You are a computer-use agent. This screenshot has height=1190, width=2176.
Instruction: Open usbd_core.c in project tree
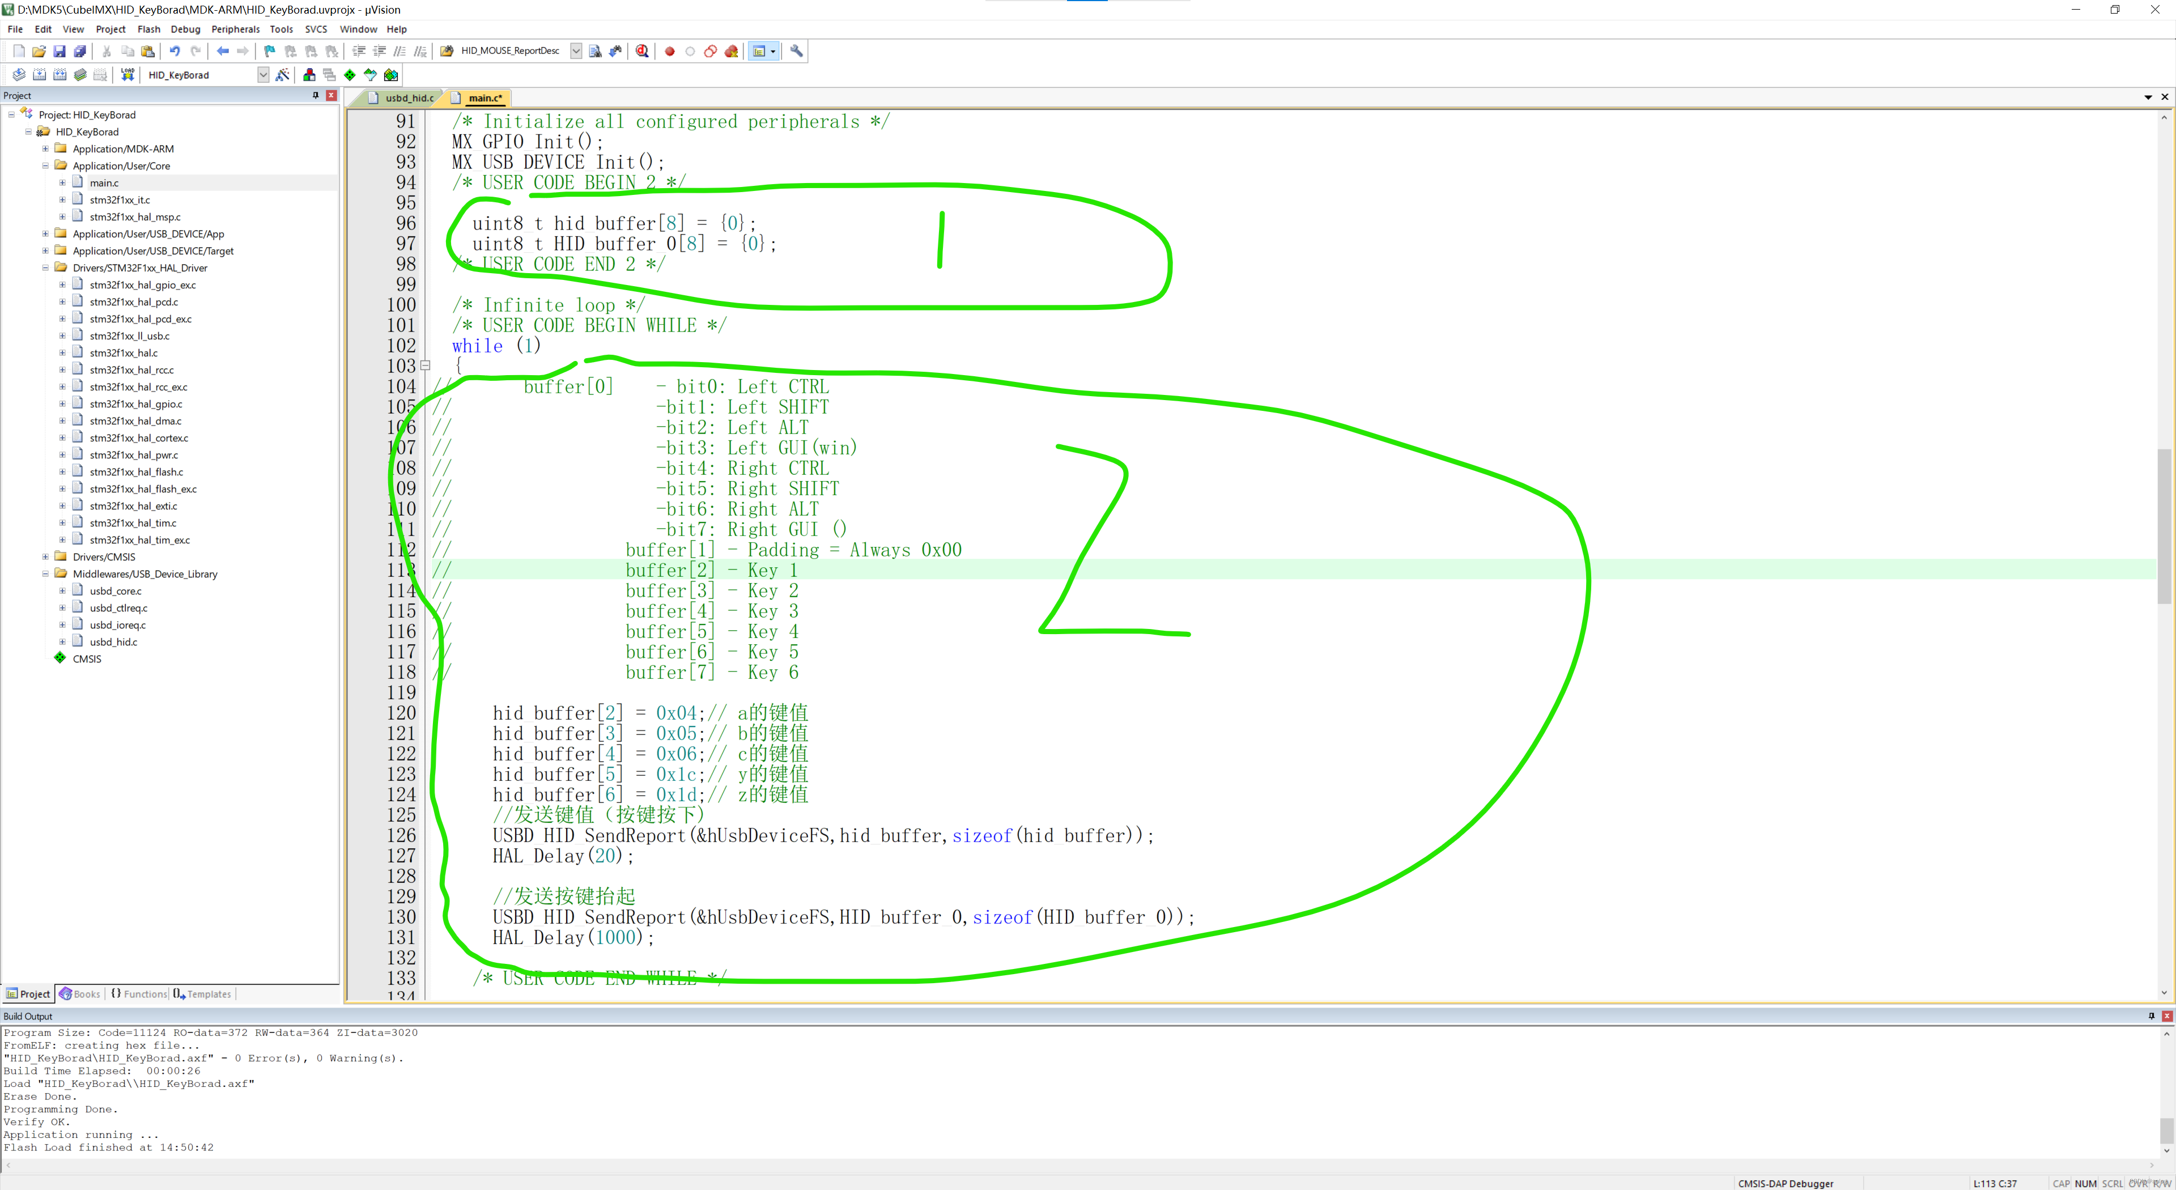click(116, 591)
